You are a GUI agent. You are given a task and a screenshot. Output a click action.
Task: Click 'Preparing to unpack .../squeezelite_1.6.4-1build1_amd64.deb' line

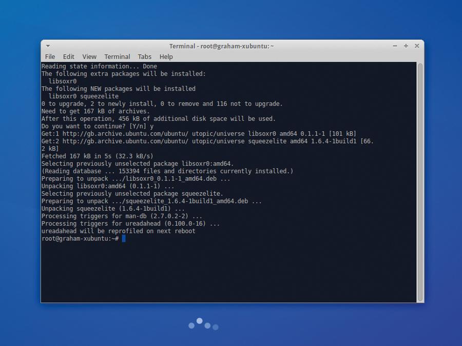[151, 201]
